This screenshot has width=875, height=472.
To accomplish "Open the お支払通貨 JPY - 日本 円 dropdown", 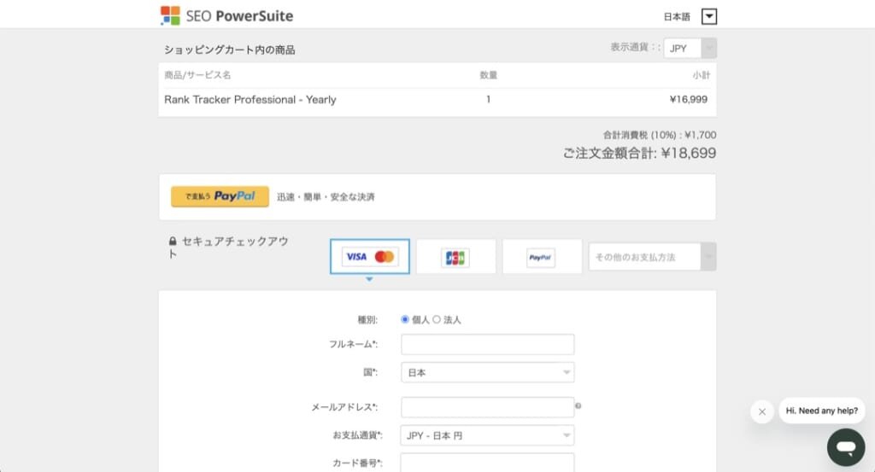I will (487, 435).
